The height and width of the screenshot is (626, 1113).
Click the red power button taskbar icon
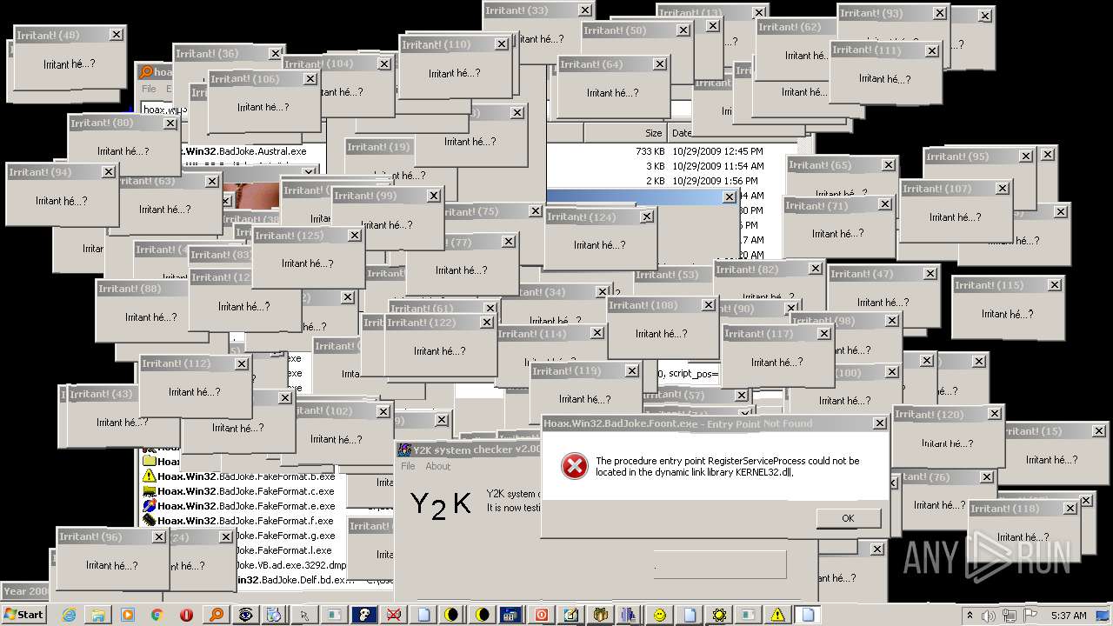[x=541, y=615]
